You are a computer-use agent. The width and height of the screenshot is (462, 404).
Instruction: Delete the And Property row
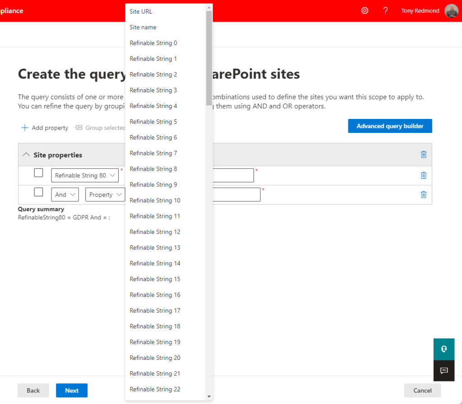pyautogui.click(x=423, y=195)
